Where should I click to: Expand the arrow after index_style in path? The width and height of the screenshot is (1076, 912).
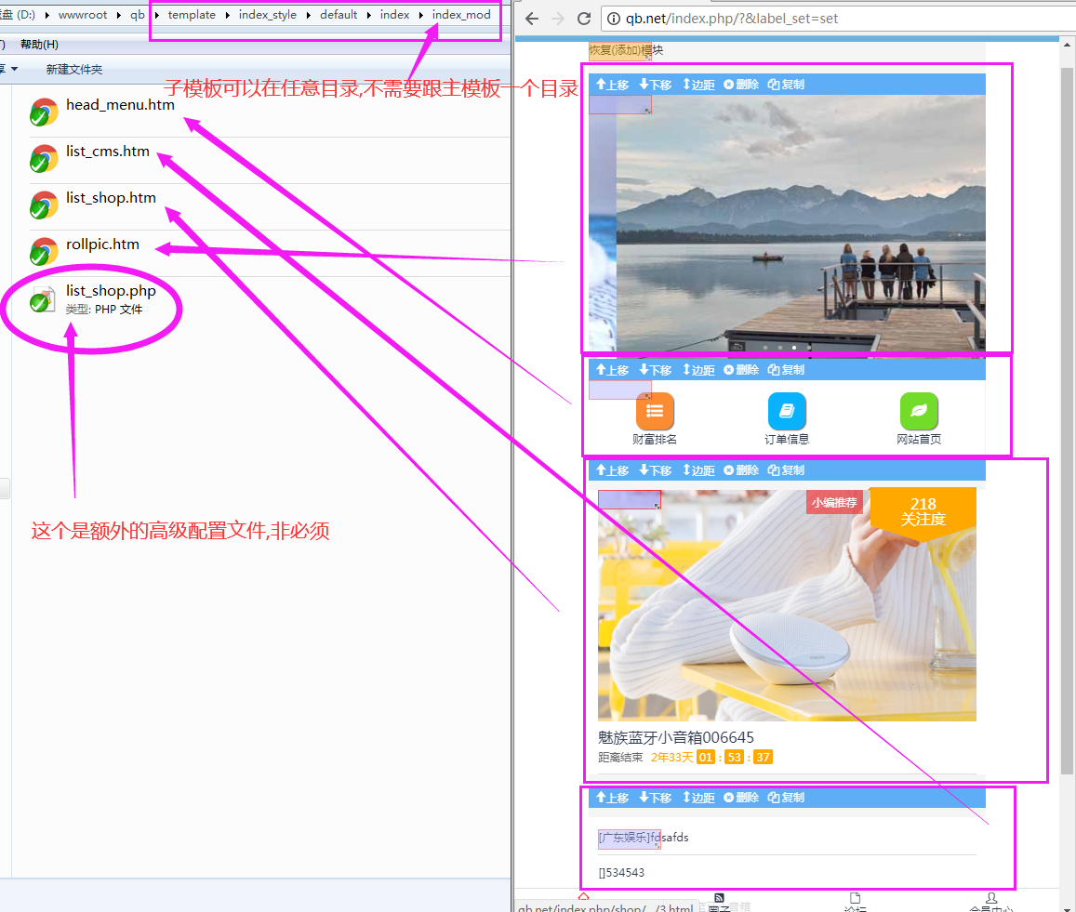[x=309, y=15]
